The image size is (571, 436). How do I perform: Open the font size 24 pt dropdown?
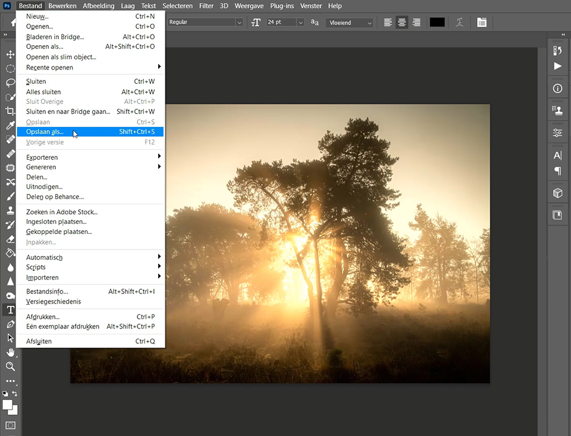[285, 22]
